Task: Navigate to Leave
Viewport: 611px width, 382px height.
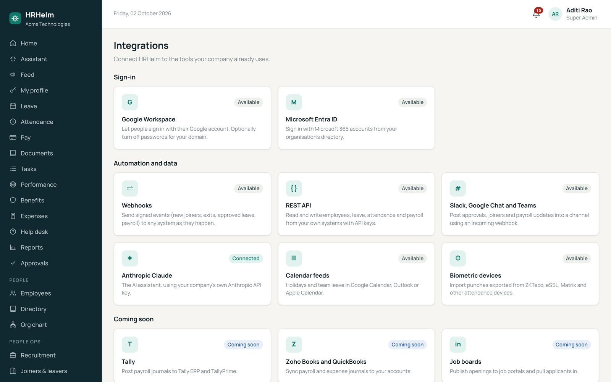Action: pyautogui.click(x=51, y=106)
